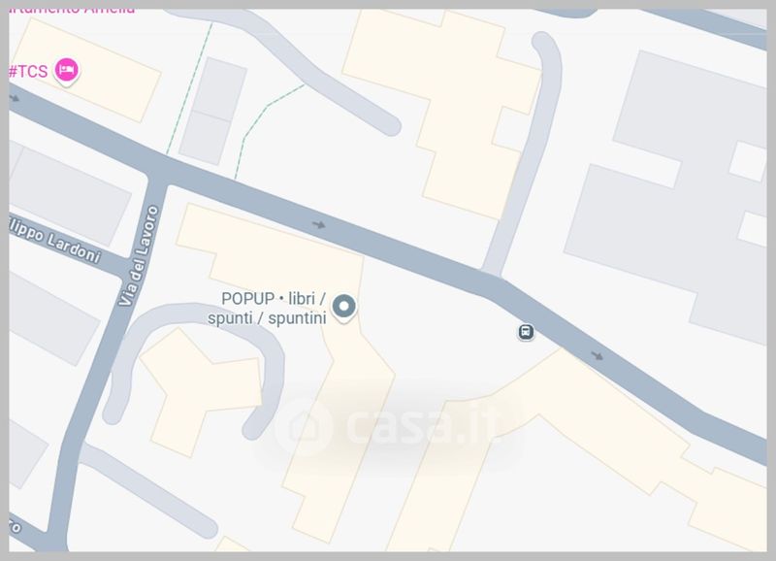Open the POPUP libri / spunti / spuntini label
Screen dimensions: 776x561
tap(268, 308)
